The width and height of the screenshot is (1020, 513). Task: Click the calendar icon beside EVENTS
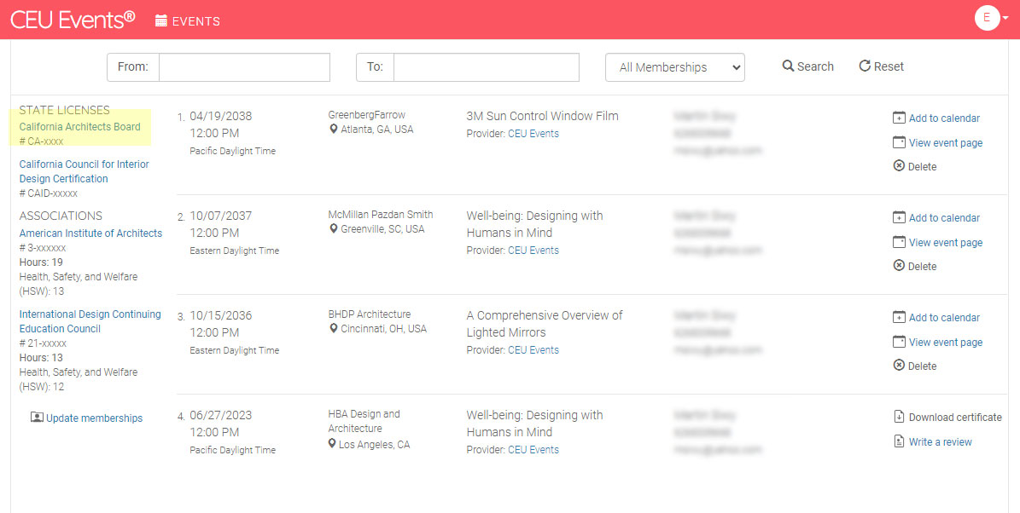pos(160,21)
